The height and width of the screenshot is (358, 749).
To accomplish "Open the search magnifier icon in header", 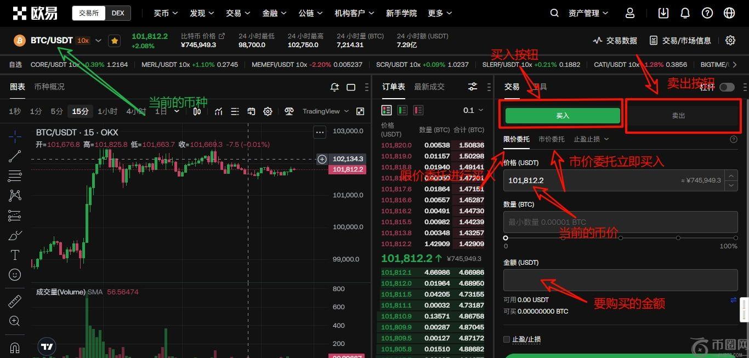I will coord(554,13).
